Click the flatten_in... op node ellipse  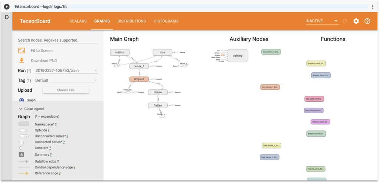162,117
